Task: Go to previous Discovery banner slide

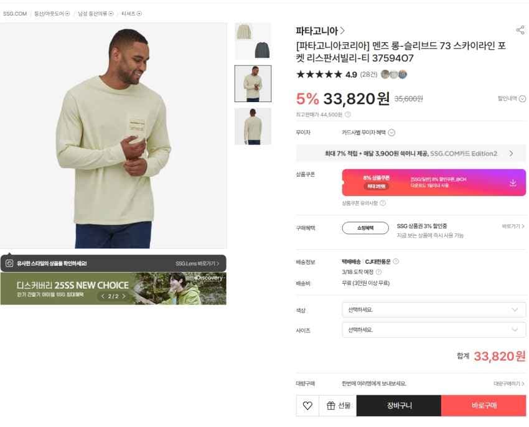Action: point(103,296)
